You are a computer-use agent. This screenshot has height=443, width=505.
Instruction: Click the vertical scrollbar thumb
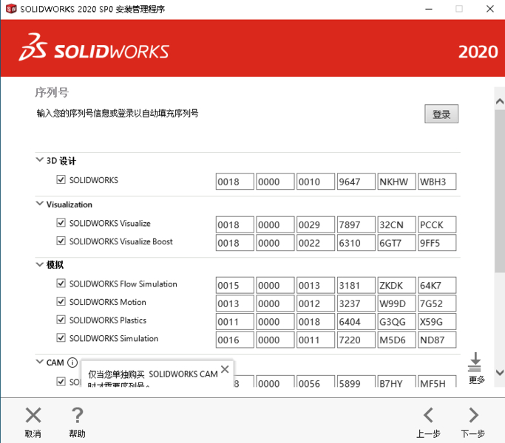pos(500,191)
